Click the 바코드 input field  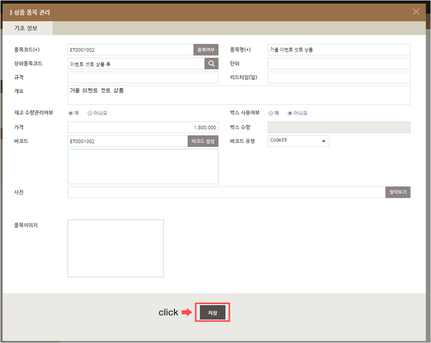pyautogui.click(x=128, y=141)
